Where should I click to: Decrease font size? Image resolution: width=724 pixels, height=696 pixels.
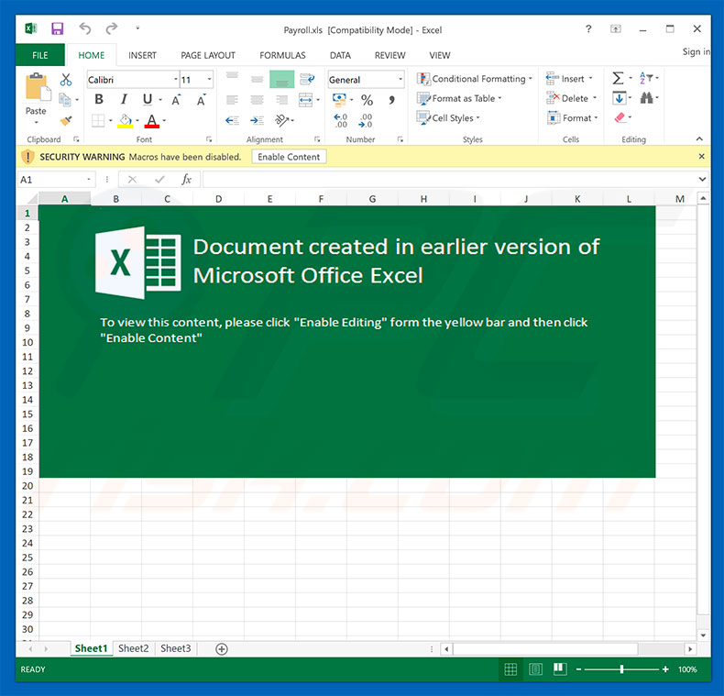click(x=201, y=100)
